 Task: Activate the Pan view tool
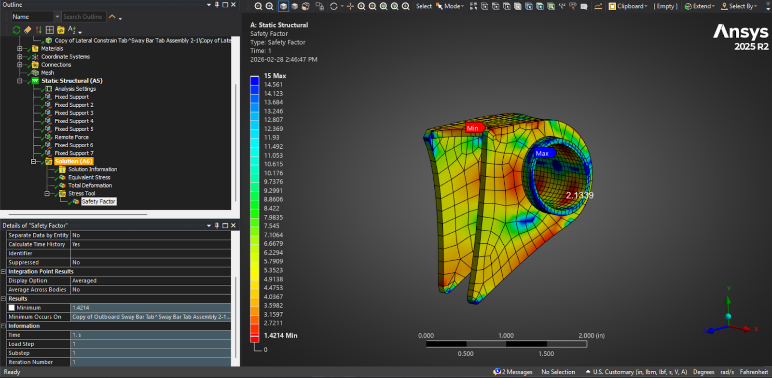(350, 6)
